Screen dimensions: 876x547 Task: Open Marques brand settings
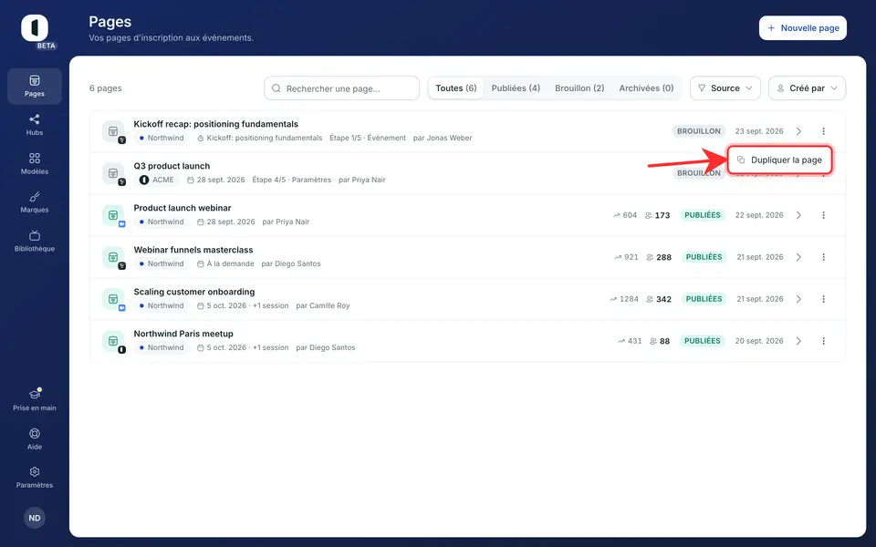point(34,202)
